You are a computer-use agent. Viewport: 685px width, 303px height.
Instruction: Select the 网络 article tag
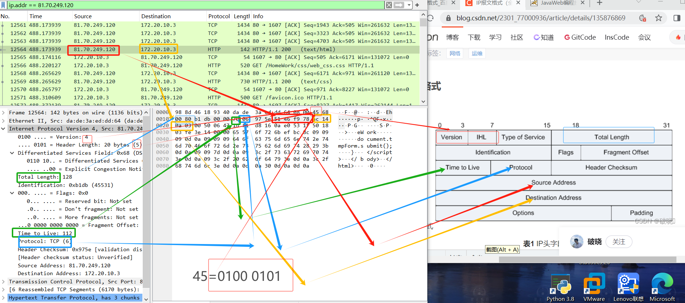[455, 54]
